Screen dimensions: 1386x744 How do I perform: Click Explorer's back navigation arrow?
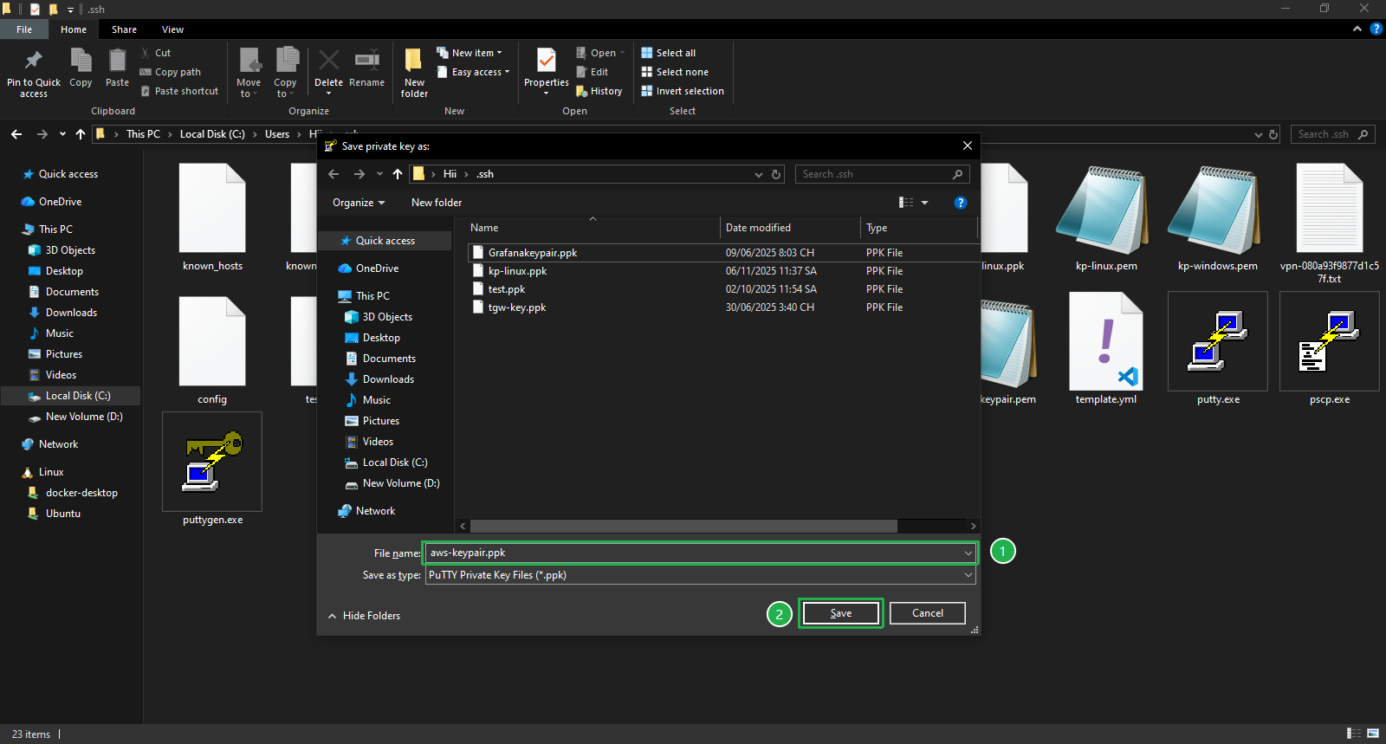16,134
